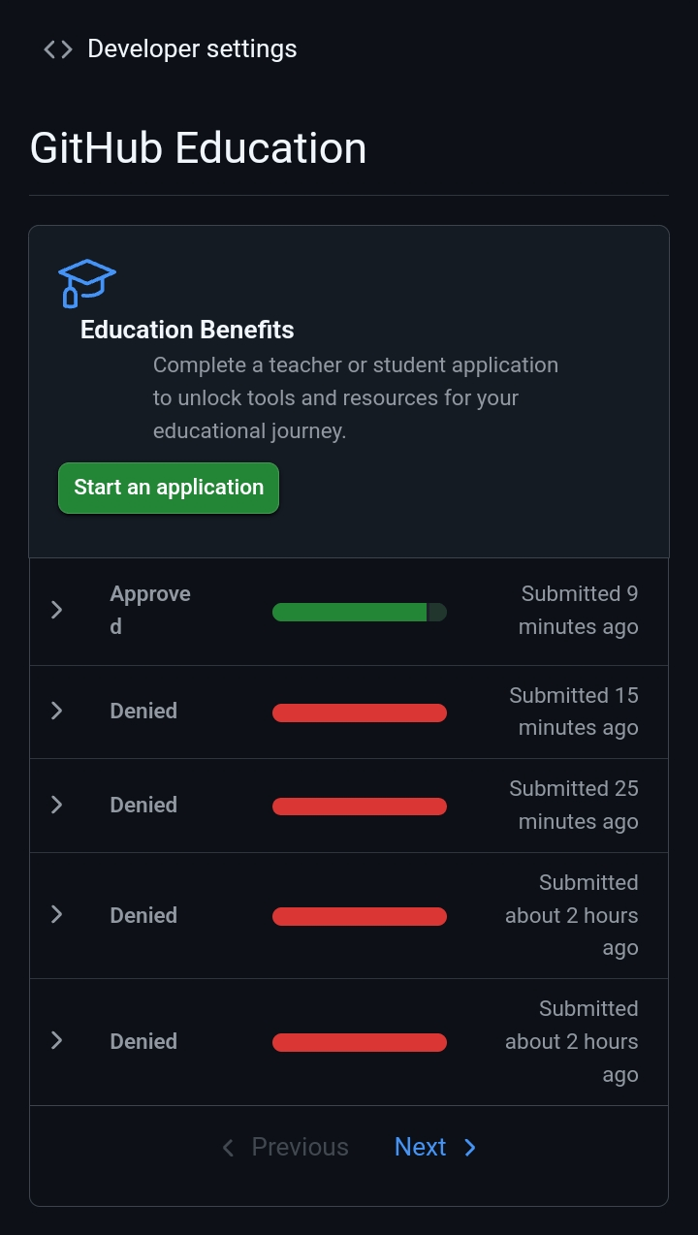Click the red progress bar submitted 15 minutes ago
This screenshot has width=698, height=1235.
(x=359, y=713)
